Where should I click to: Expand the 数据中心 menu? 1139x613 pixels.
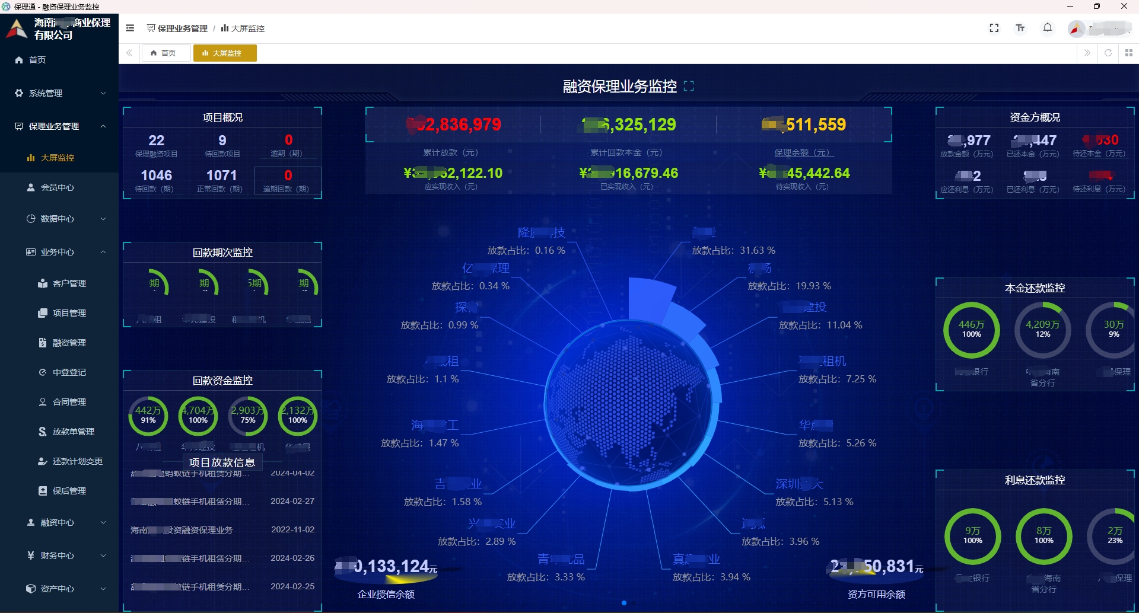59,219
